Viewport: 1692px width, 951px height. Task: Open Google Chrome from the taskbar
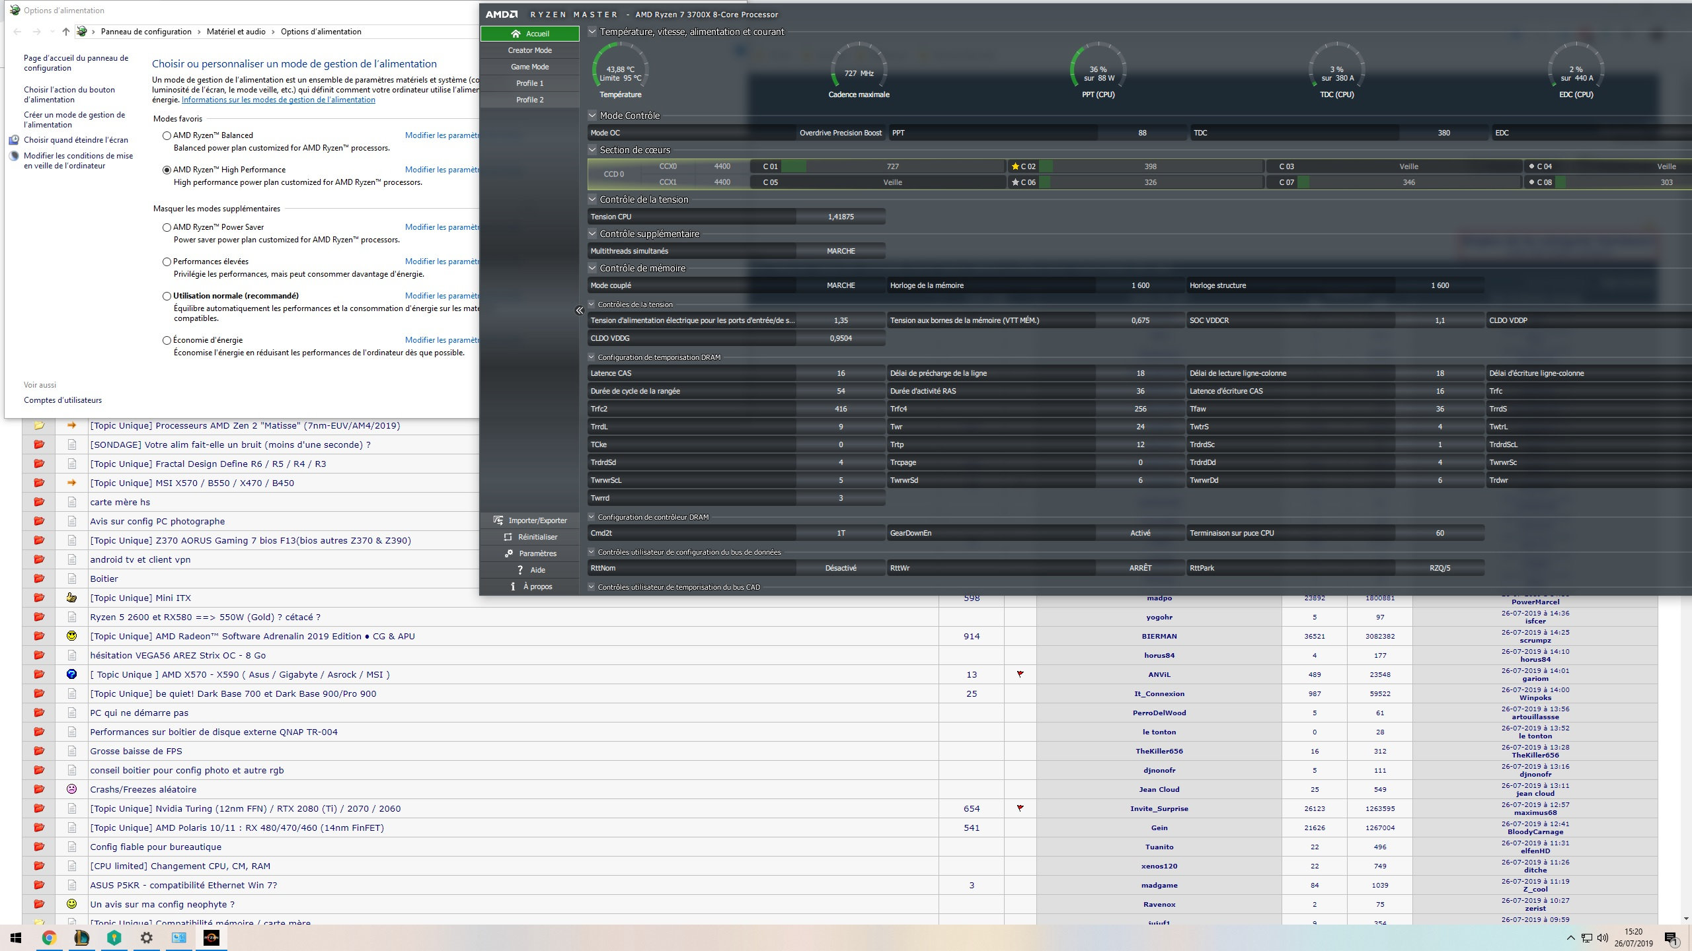[x=49, y=938]
